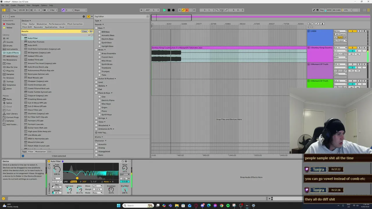Open the Options menu
Screen dimensions: 372x209
(44, 5)
